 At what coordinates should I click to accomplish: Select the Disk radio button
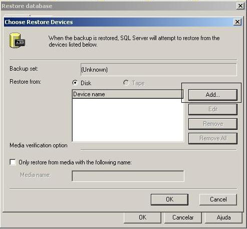pos(75,83)
